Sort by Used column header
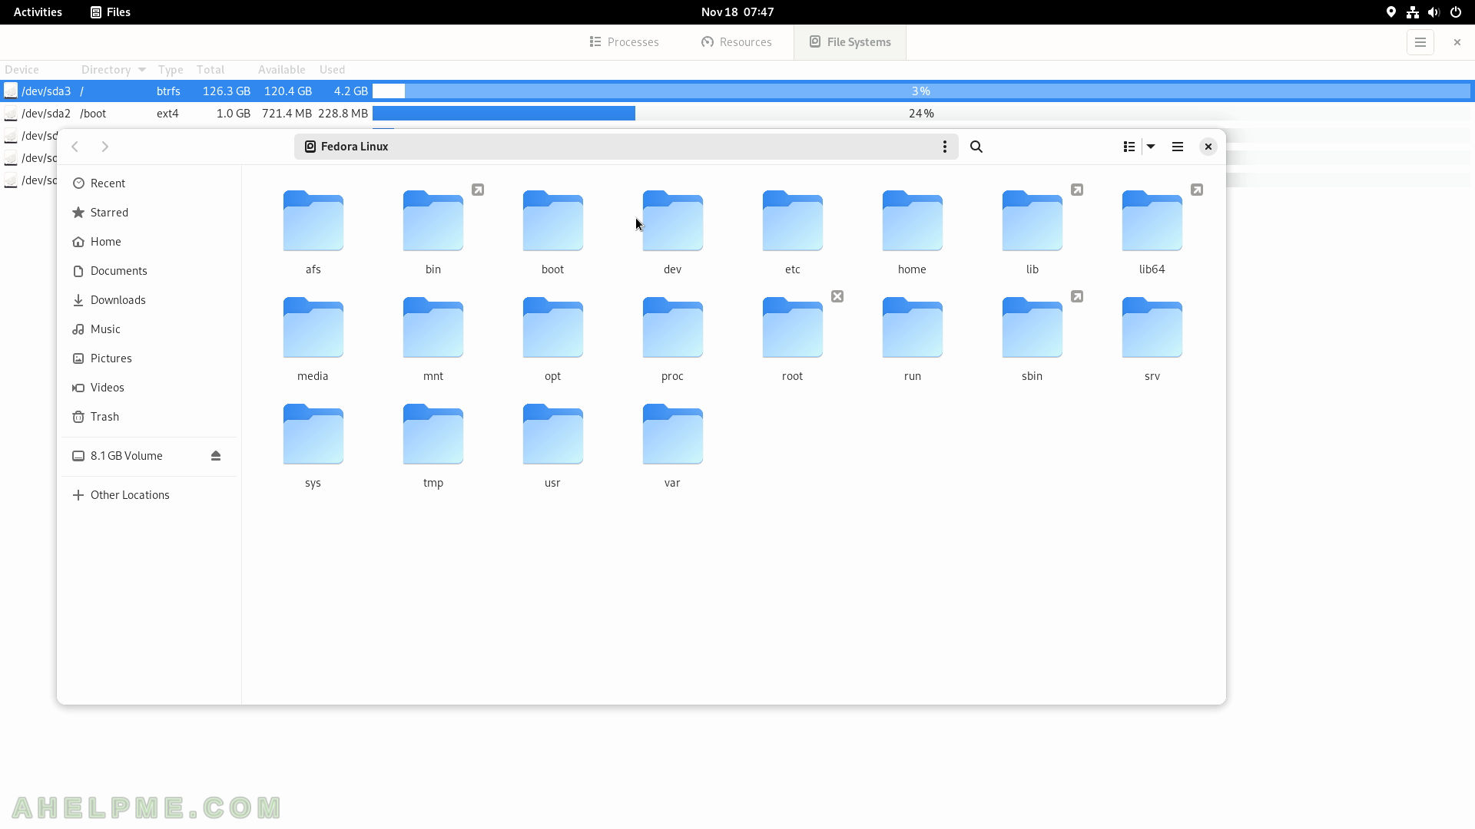Viewport: 1475px width, 829px height. tap(333, 70)
